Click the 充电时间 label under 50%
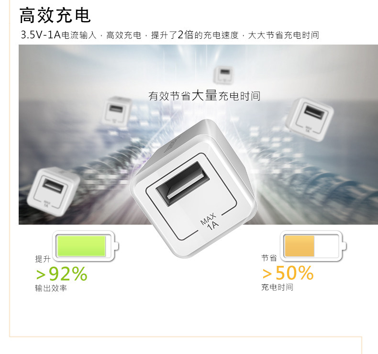This screenshot has height=354, width=378. point(277,287)
